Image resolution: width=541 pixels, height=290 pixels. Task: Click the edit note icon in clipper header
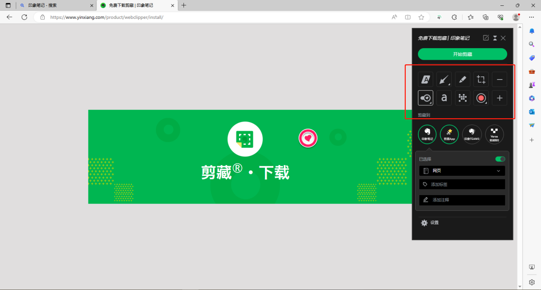(x=486, y=38)
